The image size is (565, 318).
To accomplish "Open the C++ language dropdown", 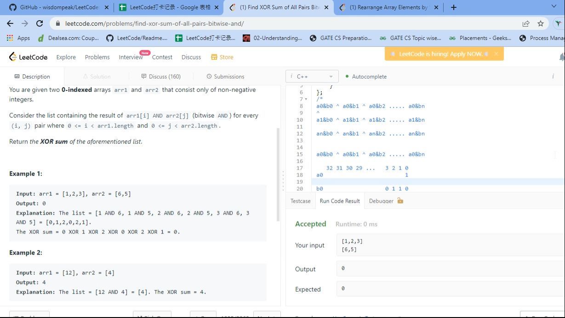I will pos(312,77).
